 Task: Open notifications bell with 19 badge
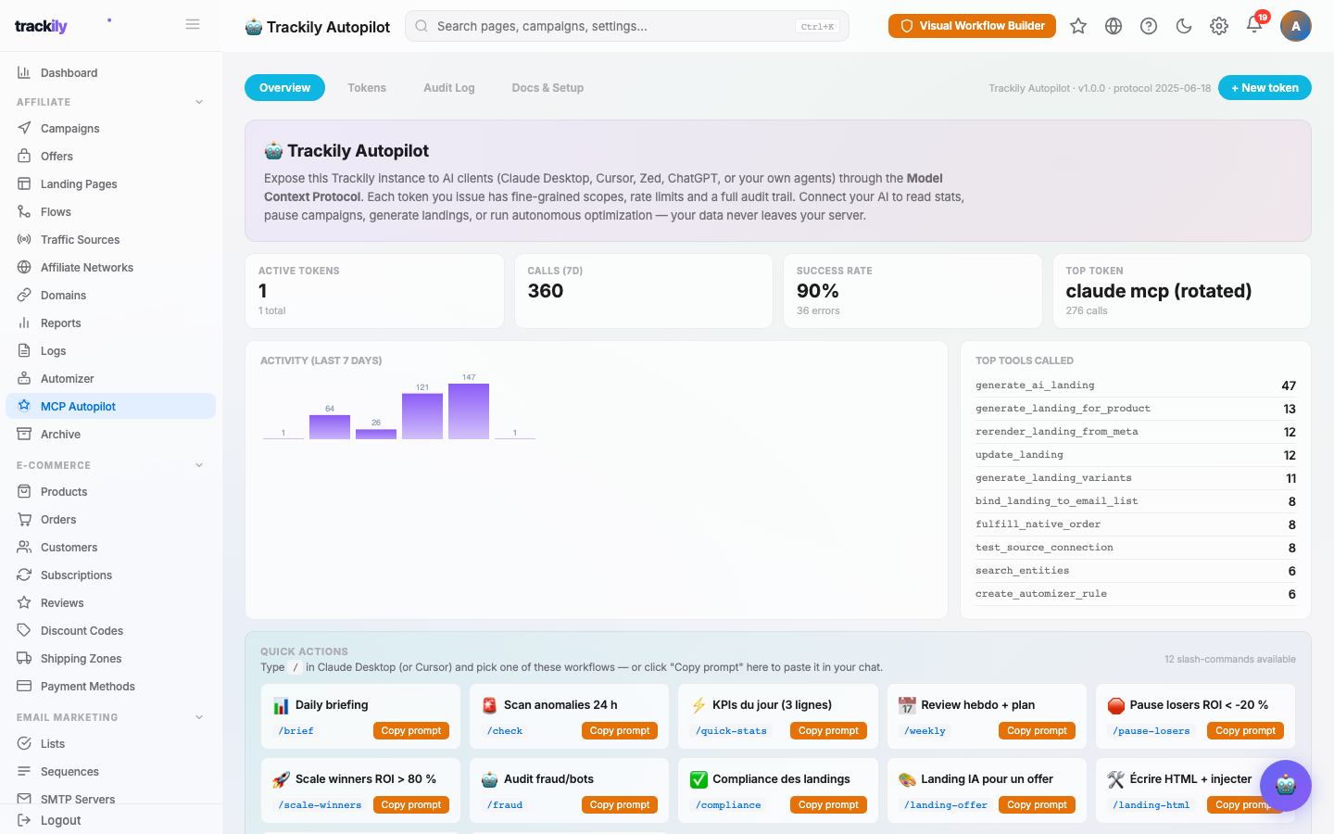1254,25
